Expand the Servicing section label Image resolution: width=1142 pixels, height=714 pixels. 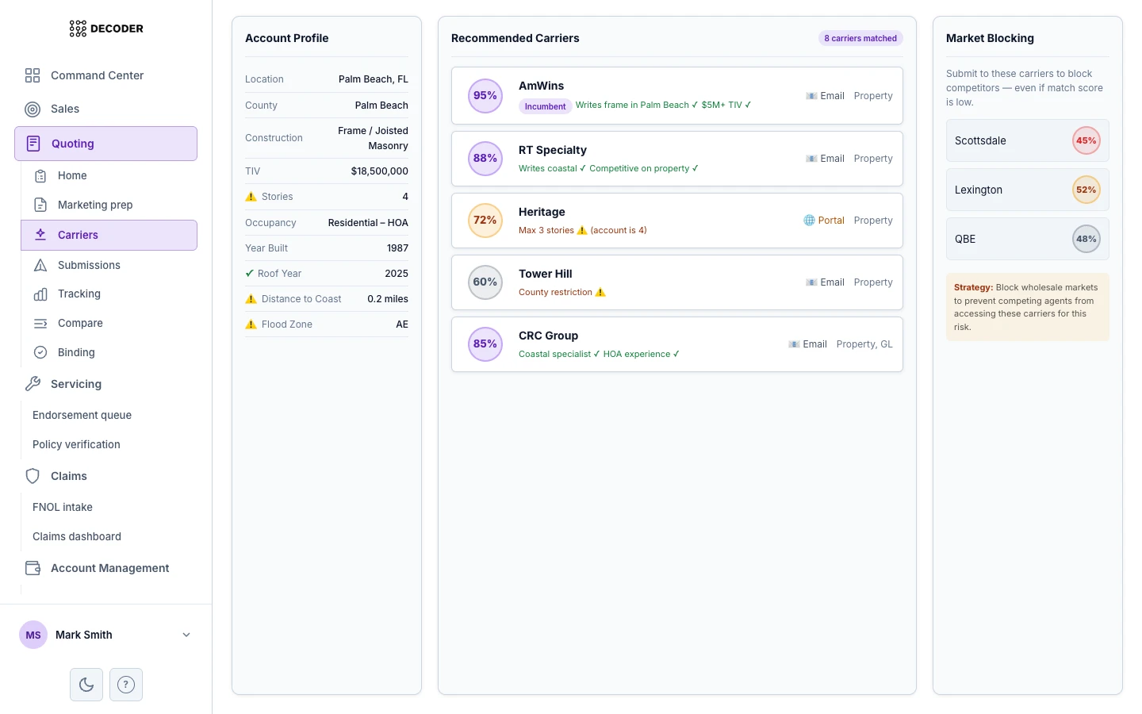tap(76, 384)
